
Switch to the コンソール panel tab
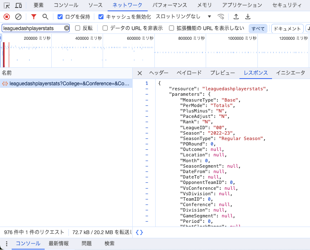coord(66,5)
